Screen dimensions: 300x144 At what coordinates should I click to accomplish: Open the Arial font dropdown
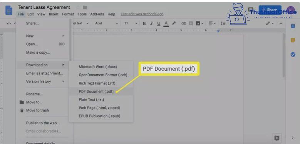[106, 23]
